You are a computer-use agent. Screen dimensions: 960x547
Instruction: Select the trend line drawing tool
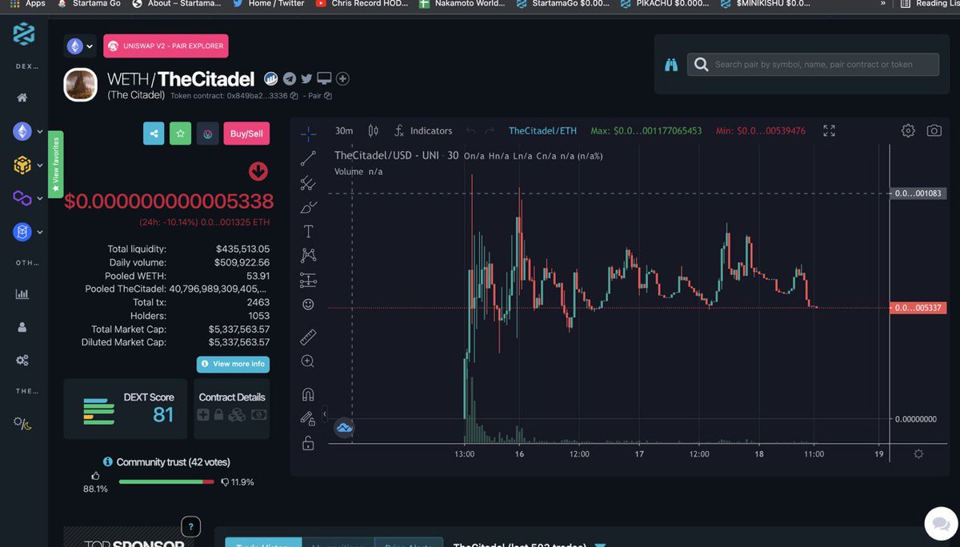[x=308, y=159]
